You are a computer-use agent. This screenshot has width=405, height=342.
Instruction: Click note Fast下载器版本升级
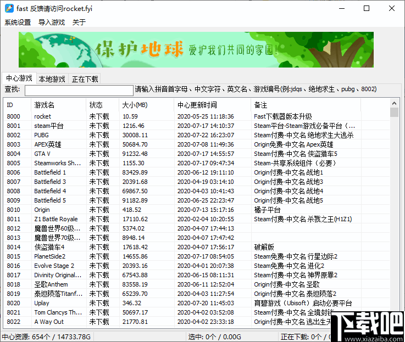click(x=283, y=116)
